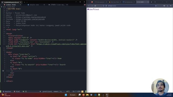Screen dimensions: 173x97
Task: Reload the Firefox page
Action: pyautogui.click(x=95, y=6)
